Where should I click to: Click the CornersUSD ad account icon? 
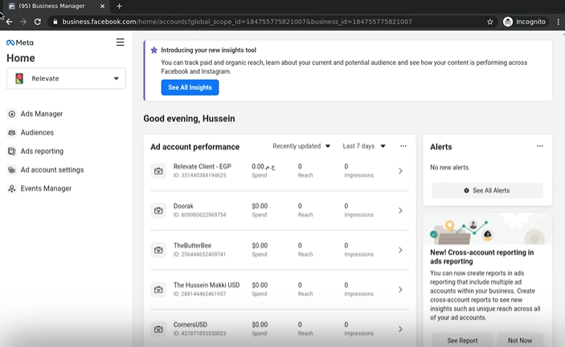(158, 329)
